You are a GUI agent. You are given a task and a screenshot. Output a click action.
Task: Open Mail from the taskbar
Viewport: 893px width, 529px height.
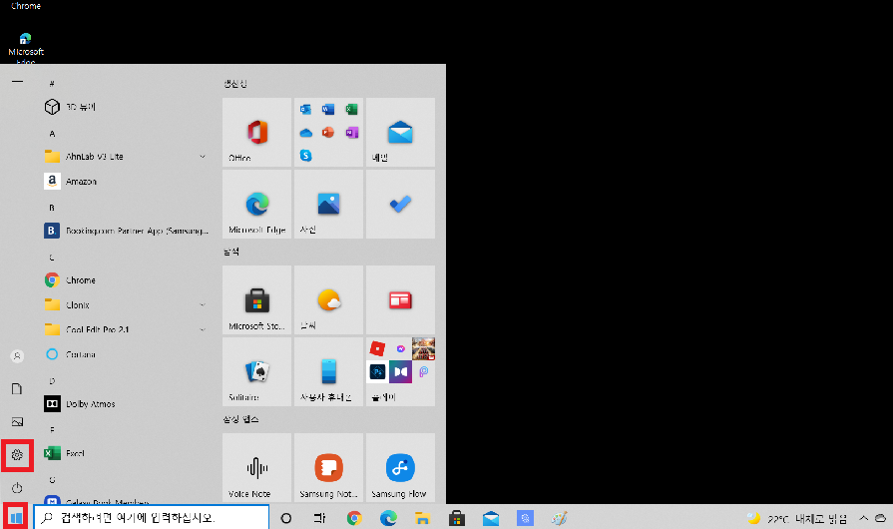(491, 518)
